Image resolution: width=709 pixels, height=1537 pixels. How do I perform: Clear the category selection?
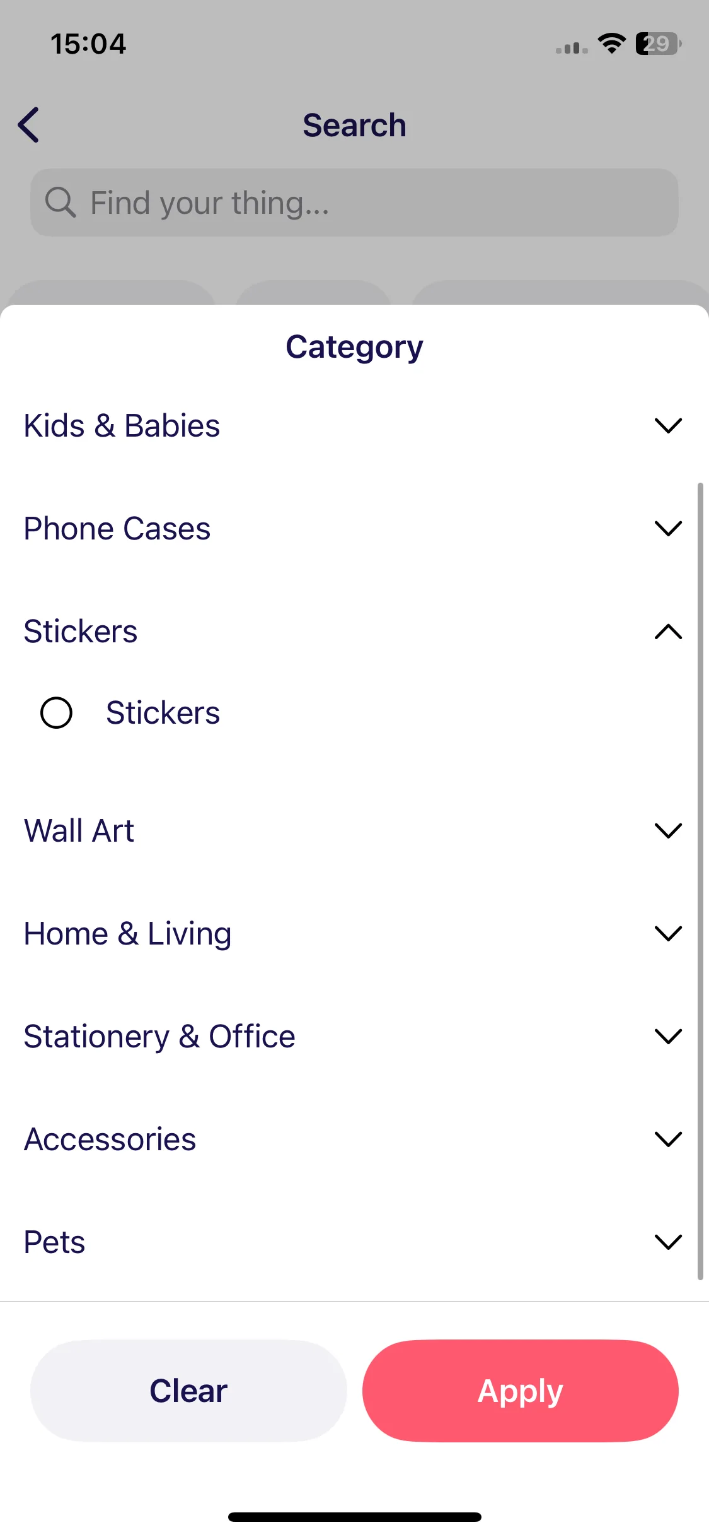click(x=188, y=1391)
